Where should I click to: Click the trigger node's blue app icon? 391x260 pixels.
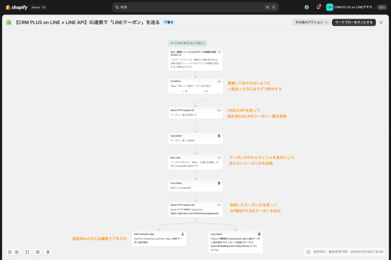tap(219, 52)
